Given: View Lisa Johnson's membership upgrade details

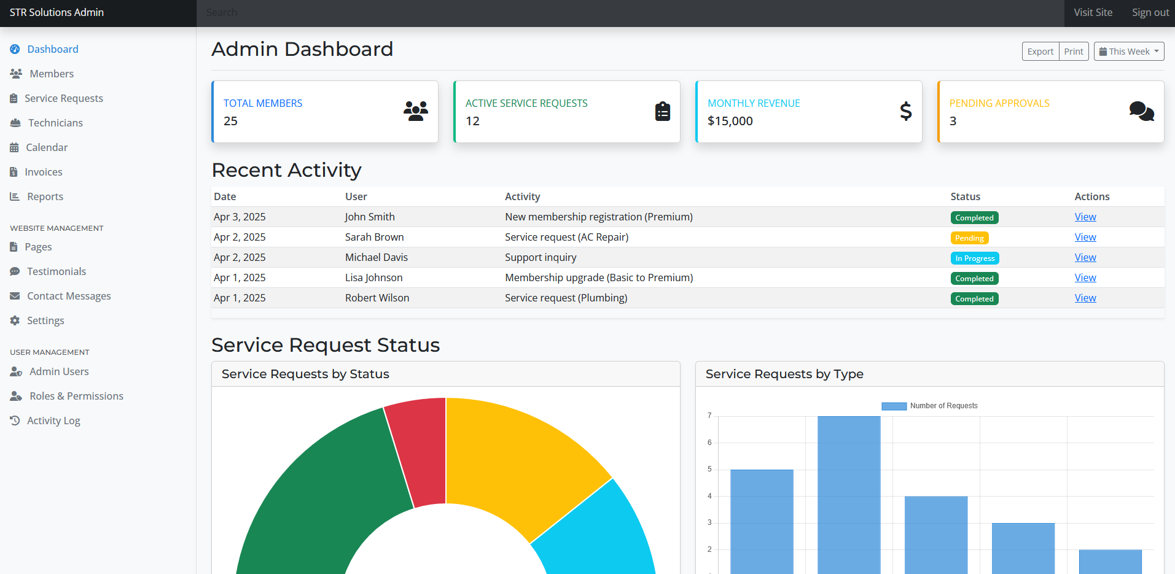Looking at the screenshot, I should coord(1085,277).
